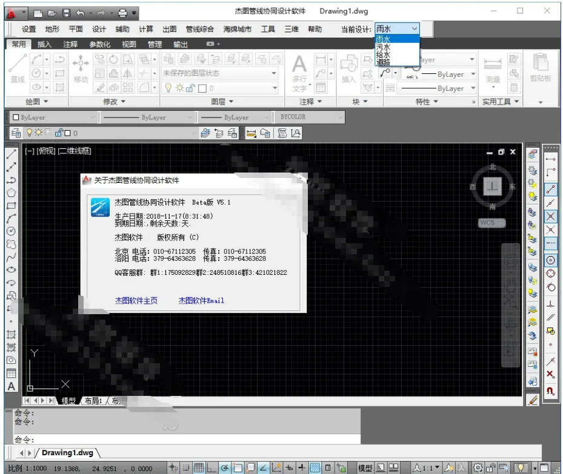Open Layer Manager icon in Layers toolbar
The image size is (563, 474).
pyautogui.click(x=16, y=133)
